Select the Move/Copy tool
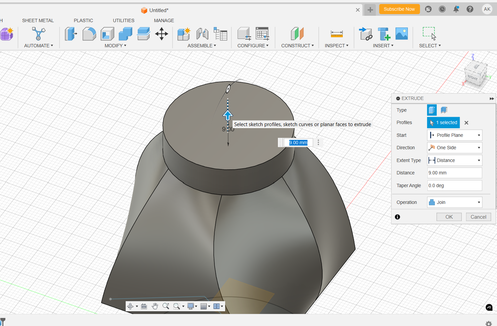This screenshot has height=326, width=497. coord(162,34)
